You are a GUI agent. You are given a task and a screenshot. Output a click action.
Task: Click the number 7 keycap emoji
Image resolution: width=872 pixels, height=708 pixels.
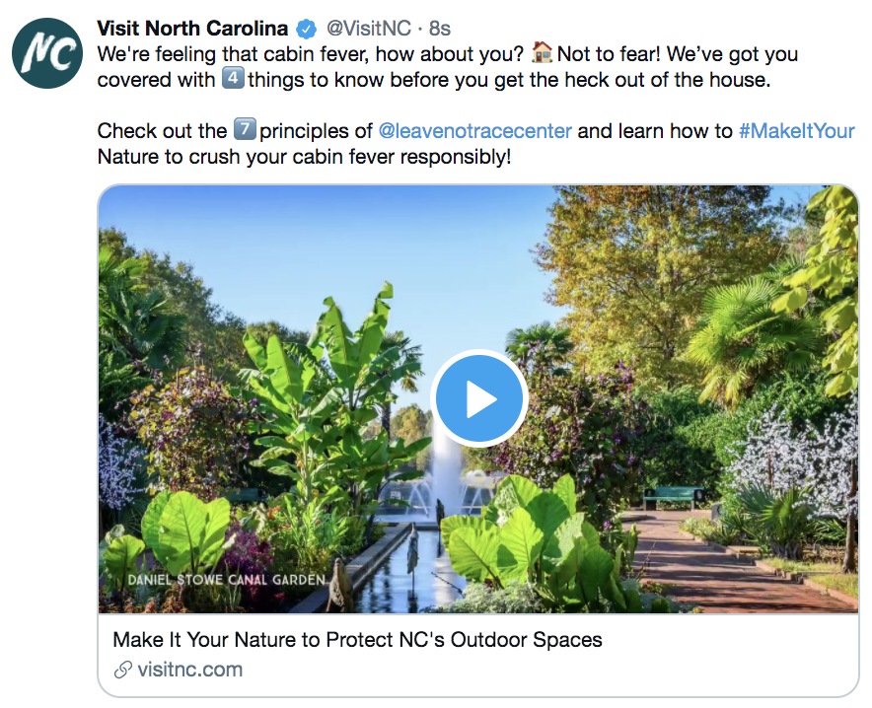pos(244,131)
